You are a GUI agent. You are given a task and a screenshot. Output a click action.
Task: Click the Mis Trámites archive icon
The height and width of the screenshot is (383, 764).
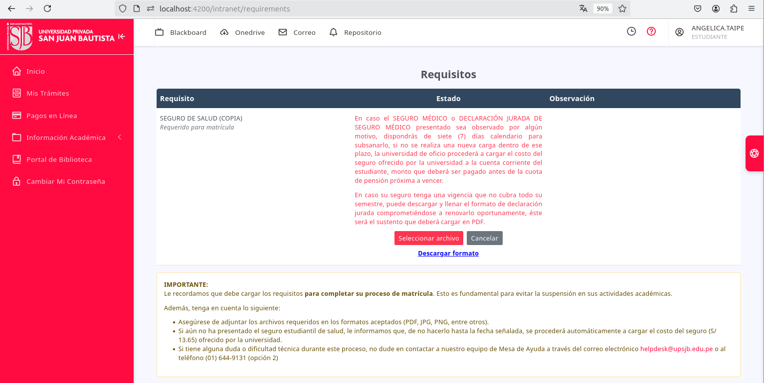tap(16, 93)
